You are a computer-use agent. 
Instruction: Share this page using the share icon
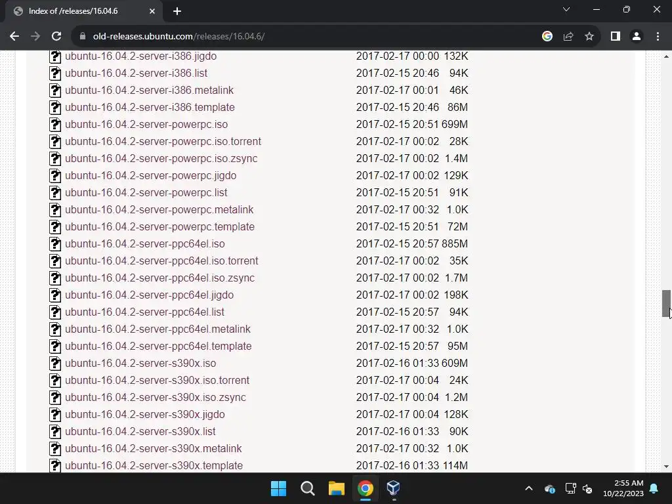(568, 37)
